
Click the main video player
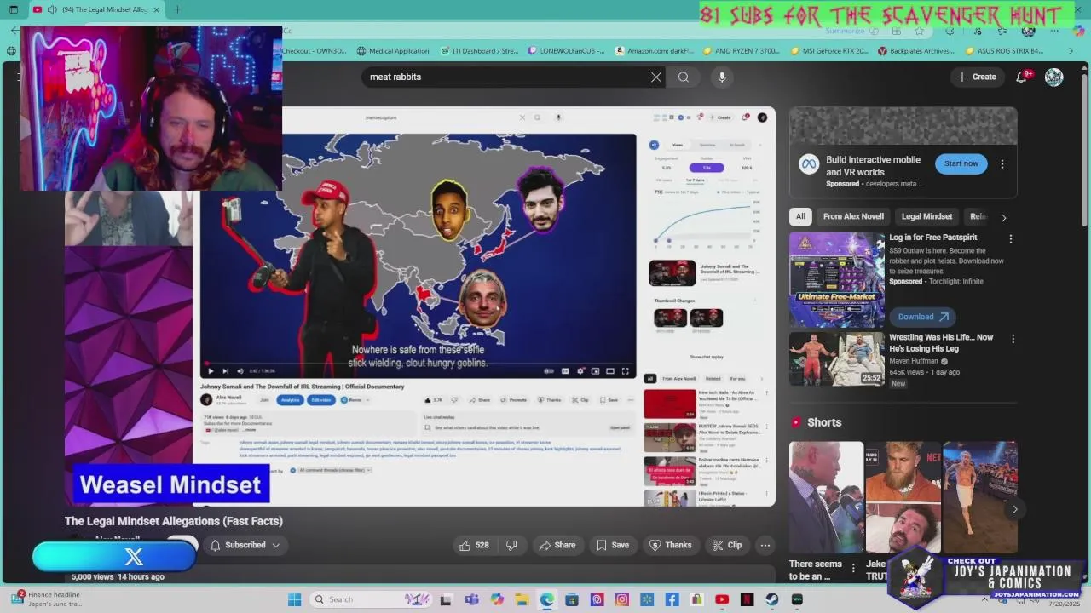pyautogui.click(x=420, y=306)
